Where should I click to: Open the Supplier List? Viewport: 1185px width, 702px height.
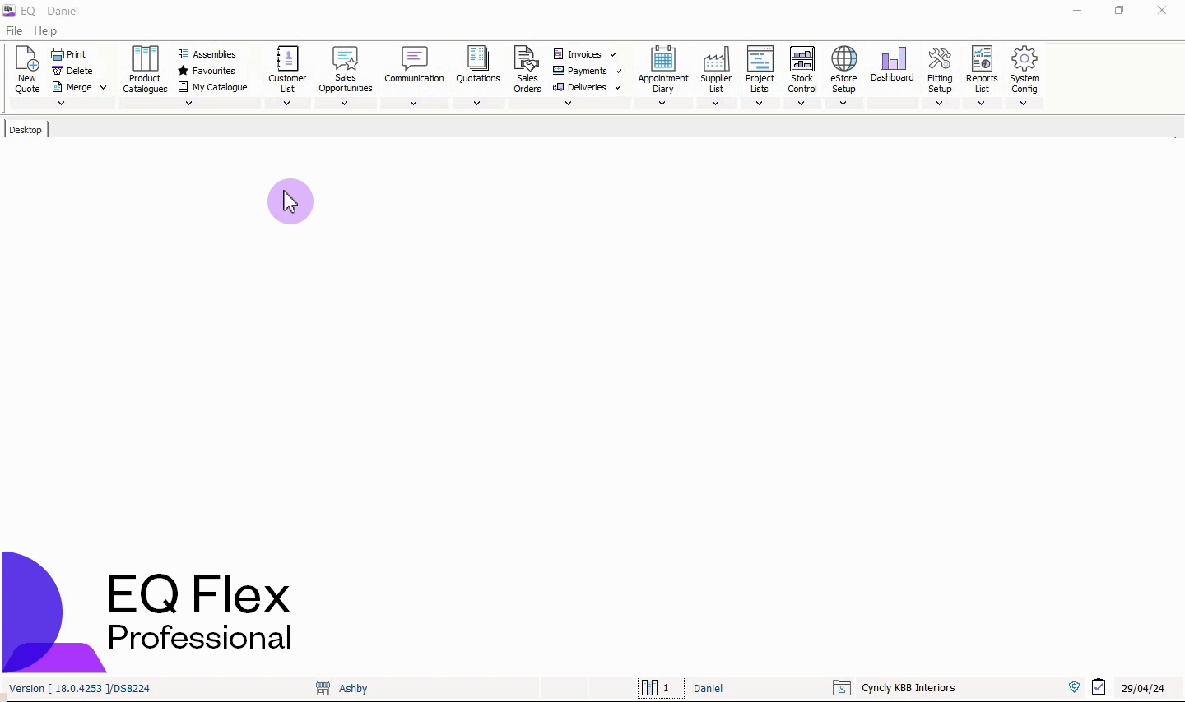pos(716,70)
